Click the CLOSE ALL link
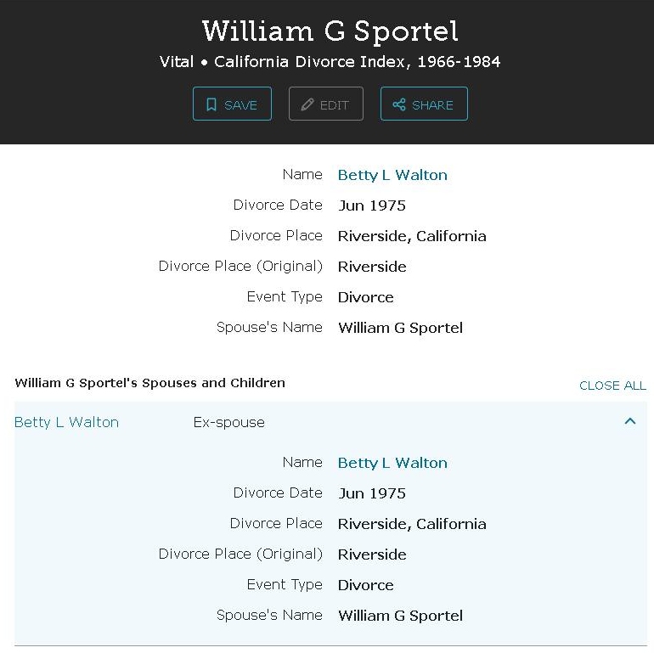The image size is (654, 653). (x=612, y=386)
